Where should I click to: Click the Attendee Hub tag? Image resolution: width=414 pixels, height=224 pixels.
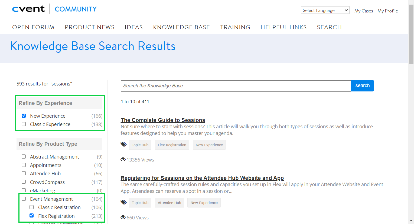point(169,203)
